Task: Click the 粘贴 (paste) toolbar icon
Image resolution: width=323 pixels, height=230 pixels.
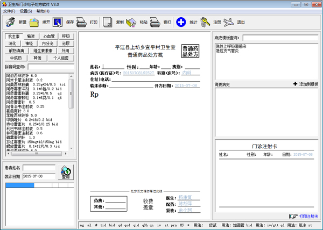Action: 131,23
